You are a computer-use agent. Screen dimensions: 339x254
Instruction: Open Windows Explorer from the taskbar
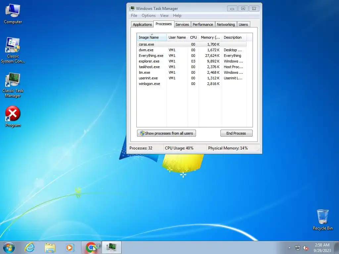(50, 247)
